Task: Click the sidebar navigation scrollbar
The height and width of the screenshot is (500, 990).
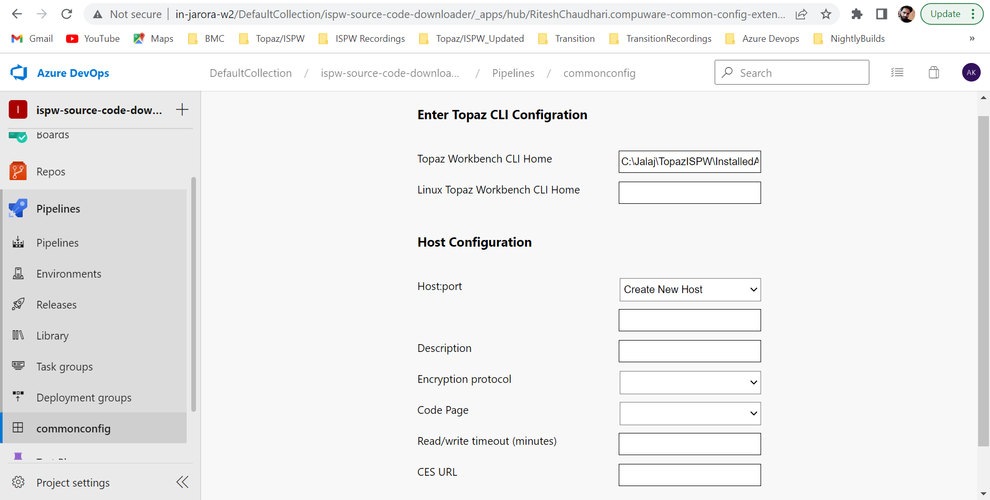Action: point(193,294)
